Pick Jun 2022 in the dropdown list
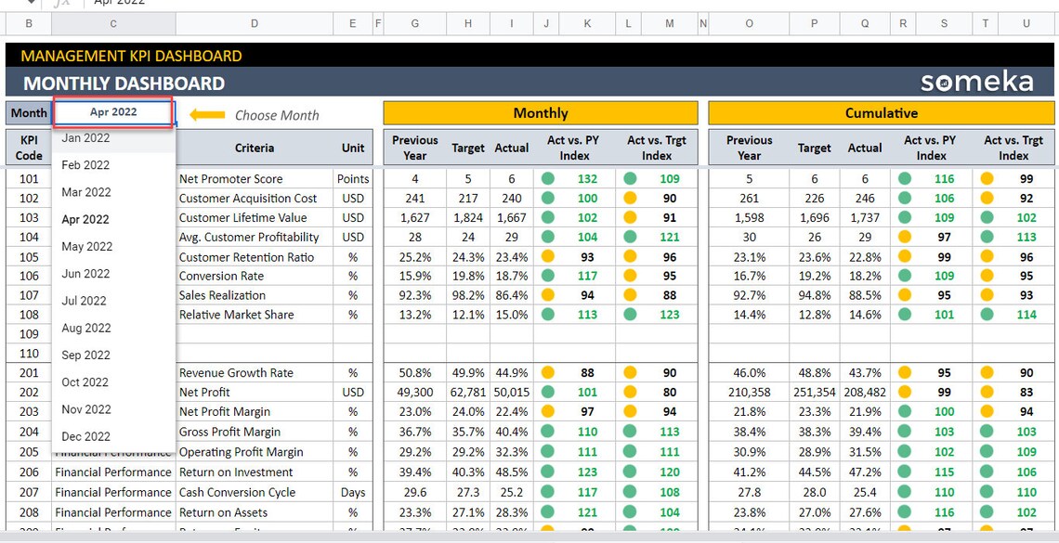This screenshot has height=543, width=1059. 113,273
